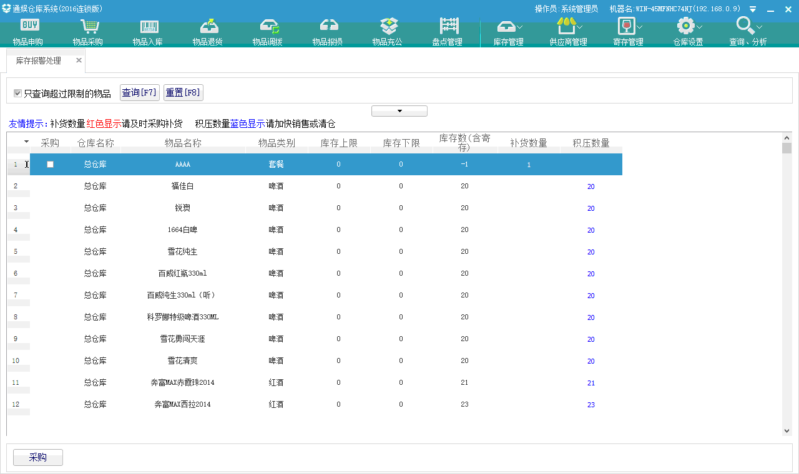The width and height of the screenshot is (799, 474).
Task: Click stock count 23 for 奔富MAX西拉2014
Action: coord(464,404)
